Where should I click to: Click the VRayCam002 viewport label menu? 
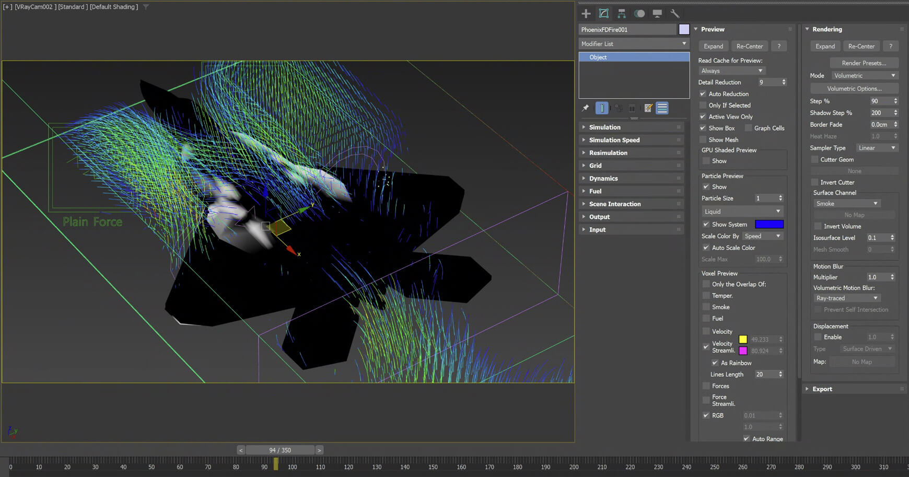35,7
